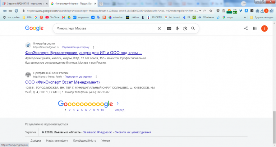Screen dimensions: 276x147
Task: Open the LTC price extension icon
Action: [235, 11]
